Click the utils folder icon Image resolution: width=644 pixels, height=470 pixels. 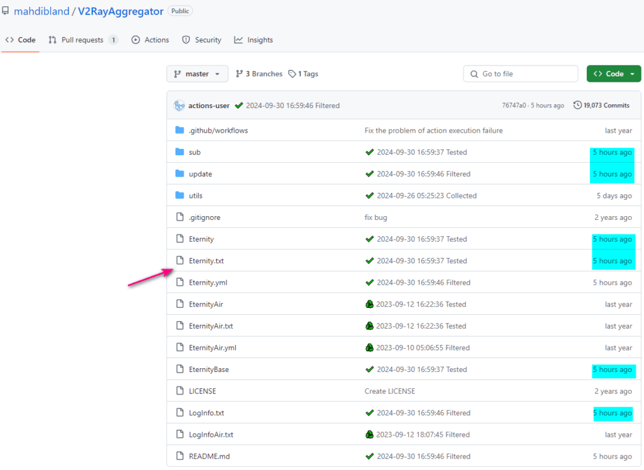(x=179, y=195)
